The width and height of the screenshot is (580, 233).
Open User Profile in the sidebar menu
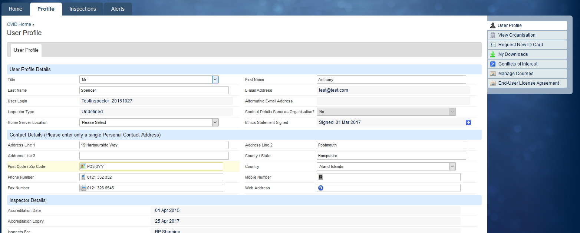(527, 26)
